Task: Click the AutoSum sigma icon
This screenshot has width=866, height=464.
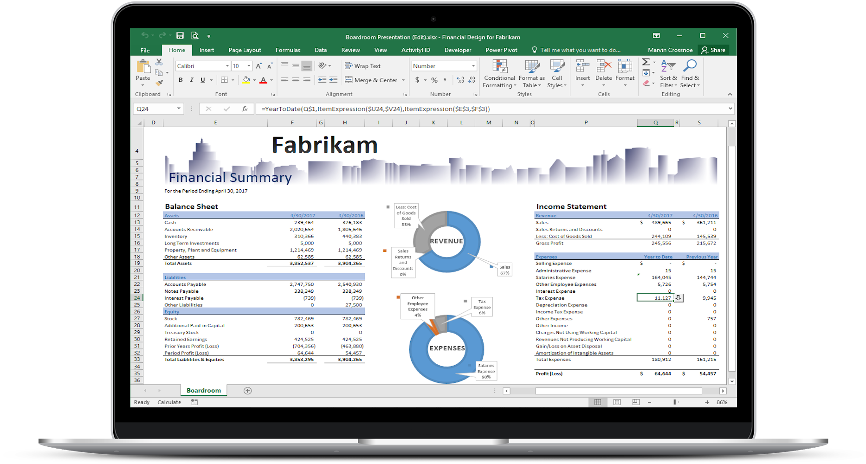Action: (646, 62)
